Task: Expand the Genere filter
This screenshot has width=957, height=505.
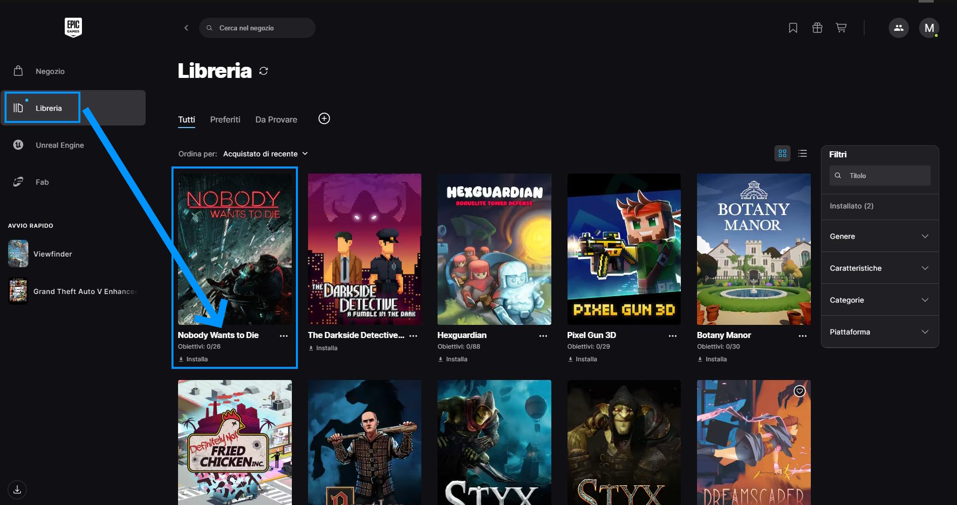Action: pyautogui.click(x=879, y=236)
